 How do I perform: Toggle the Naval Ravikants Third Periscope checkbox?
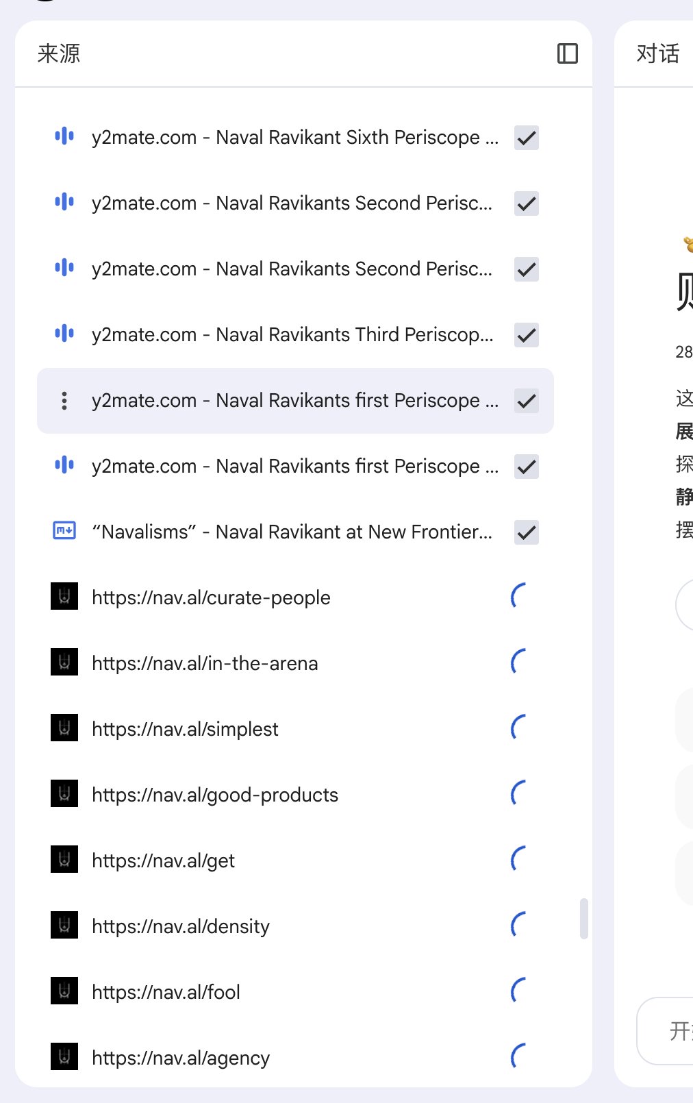tap(527, 335)
